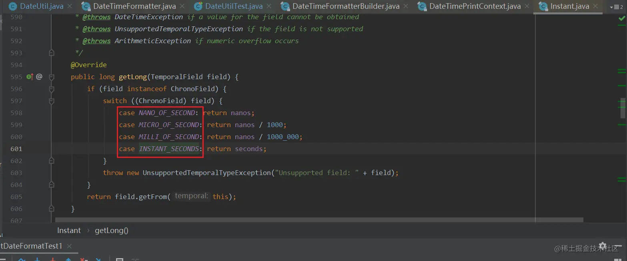The height and width of the screenshot is (261, 627).
Task: Click the INSTANT_SECONDS constant
Action: 168,149
